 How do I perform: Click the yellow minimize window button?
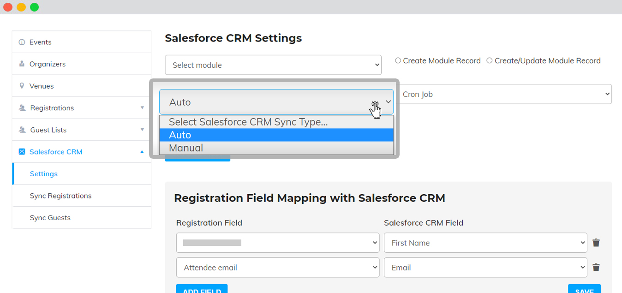point(21,7)
